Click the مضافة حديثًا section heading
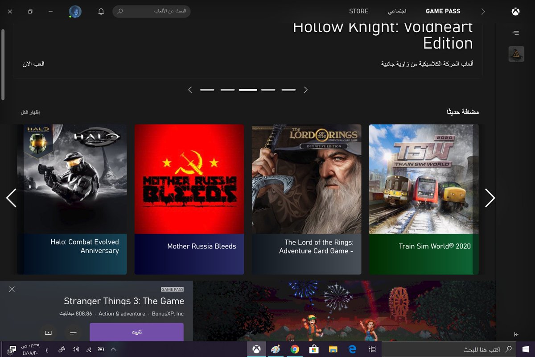Image resolution: width=535 pixels, height=357 pixels. tap(463, 112)
